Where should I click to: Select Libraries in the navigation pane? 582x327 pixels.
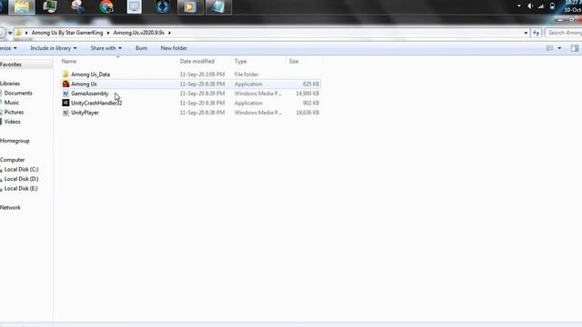(x=10, y=84)
